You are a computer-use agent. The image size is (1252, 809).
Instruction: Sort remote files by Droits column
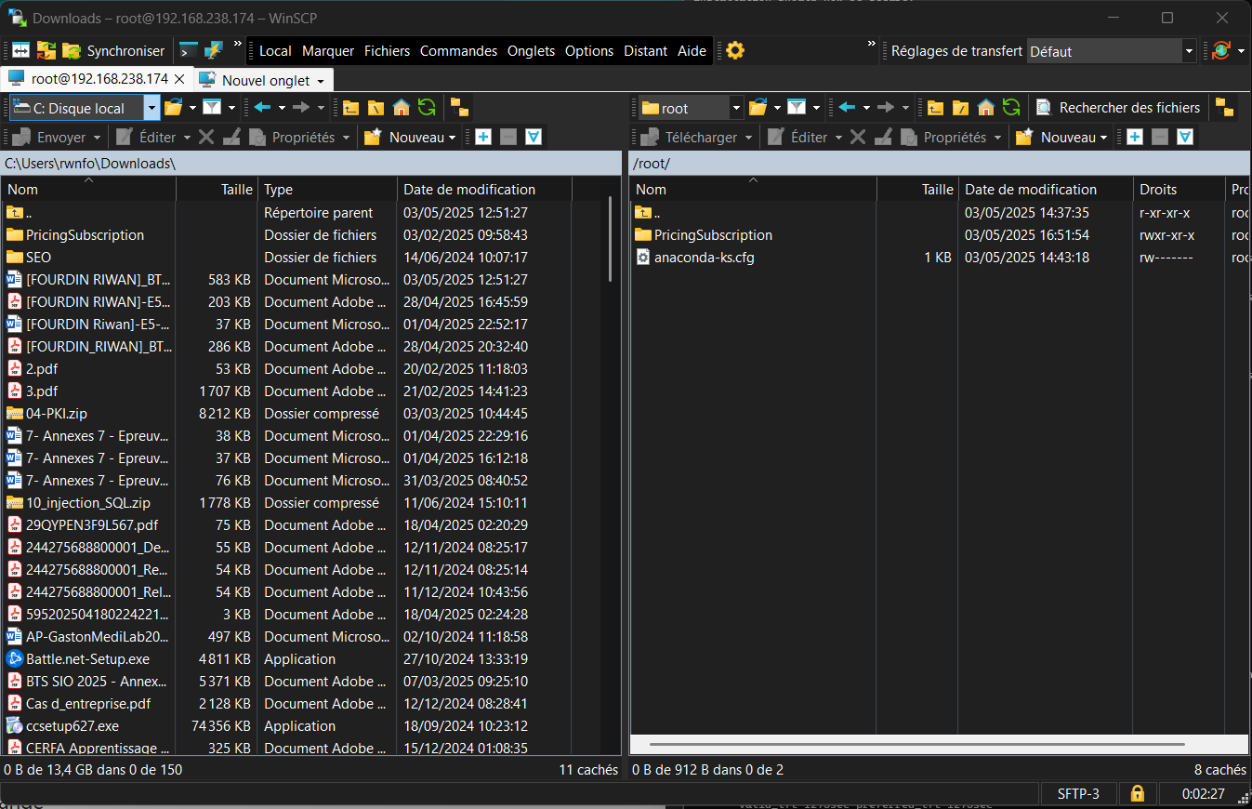click(x=1179, y=189)
